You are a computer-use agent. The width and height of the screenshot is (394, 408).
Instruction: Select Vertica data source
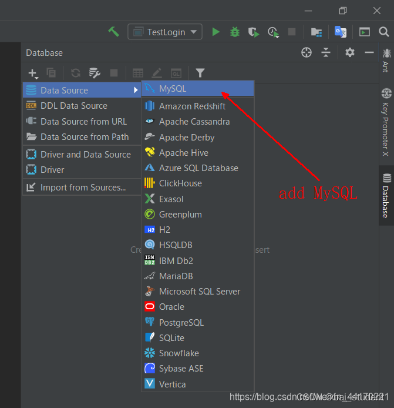(x=197, y=384)
